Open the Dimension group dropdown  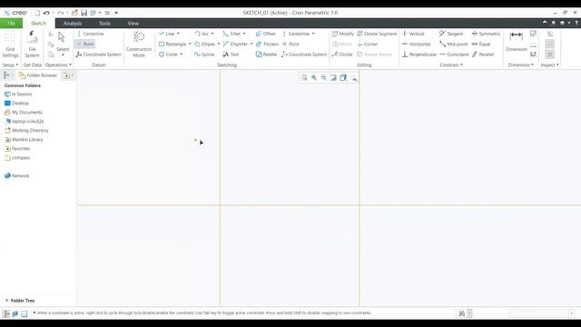[520, 64]
